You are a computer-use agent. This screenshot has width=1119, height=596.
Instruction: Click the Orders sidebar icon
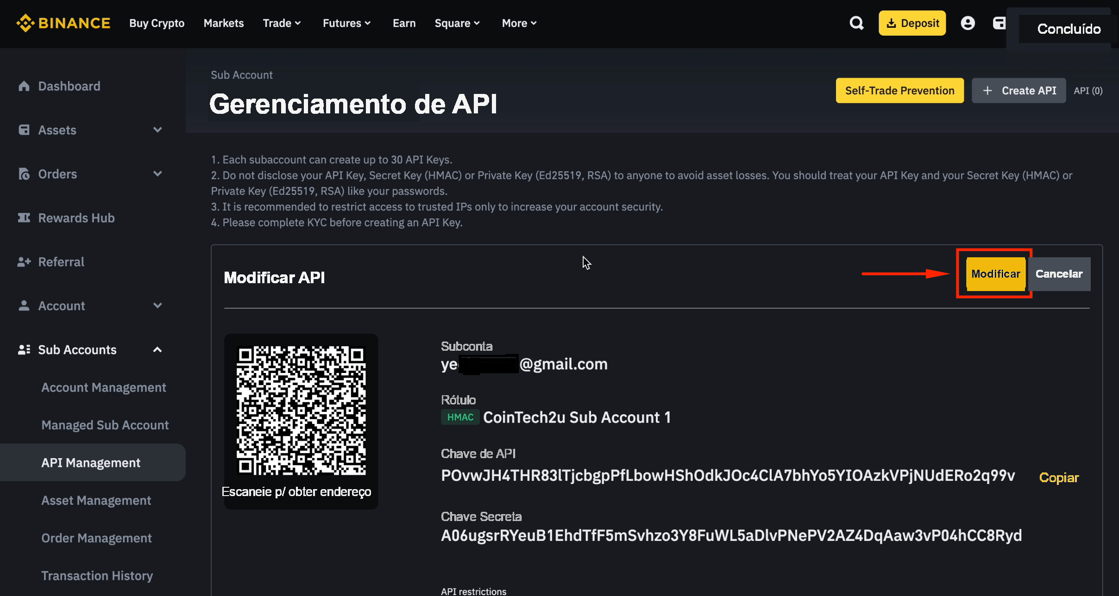click(24, 174)
